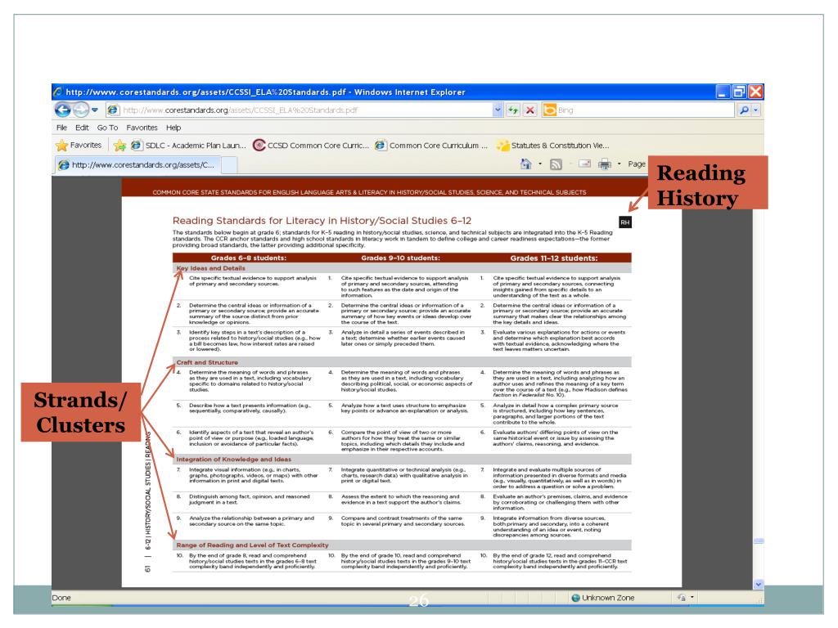This screenshot has width=838, height=628.
Task: Open the Favorites menu in the menu bar
Action: click(x=142, y=128)
